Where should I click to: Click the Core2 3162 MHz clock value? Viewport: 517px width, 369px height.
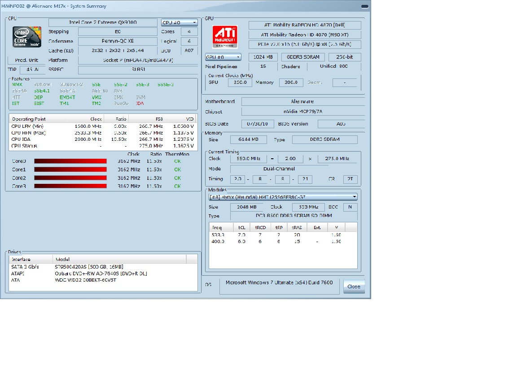[x=129, y=178]
